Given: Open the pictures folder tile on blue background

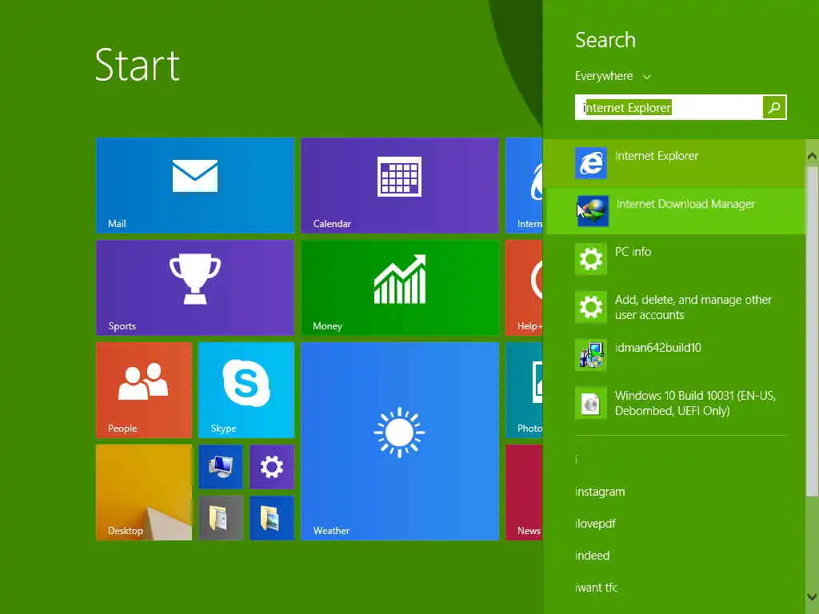Looking at the screenshot, I should [x=272, y=517].
